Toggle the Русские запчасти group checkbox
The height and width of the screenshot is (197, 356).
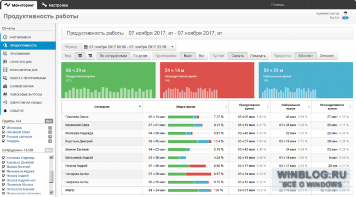3,137
